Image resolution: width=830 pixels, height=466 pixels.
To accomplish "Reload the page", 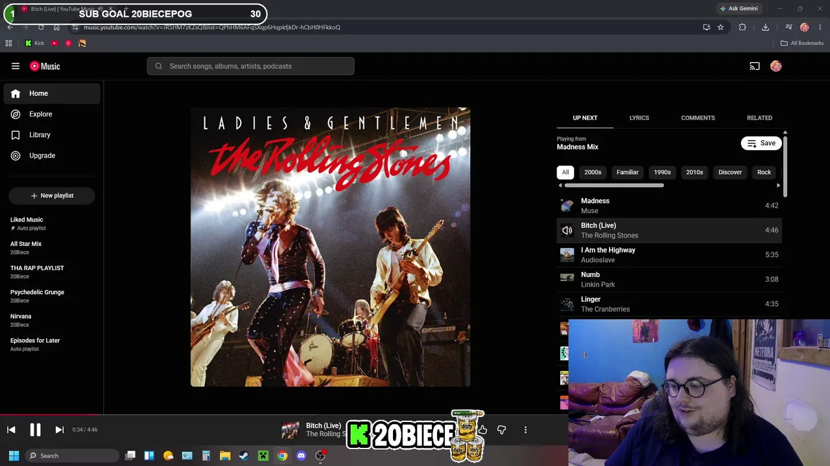I will point(41,27).
